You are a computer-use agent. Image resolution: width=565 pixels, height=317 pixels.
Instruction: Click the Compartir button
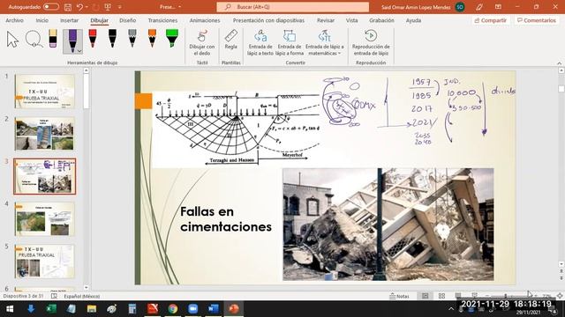[x=491, y=20]
